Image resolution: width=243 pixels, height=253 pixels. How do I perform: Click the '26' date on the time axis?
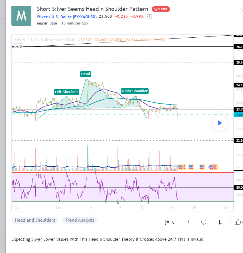click(x=17, y=207)
